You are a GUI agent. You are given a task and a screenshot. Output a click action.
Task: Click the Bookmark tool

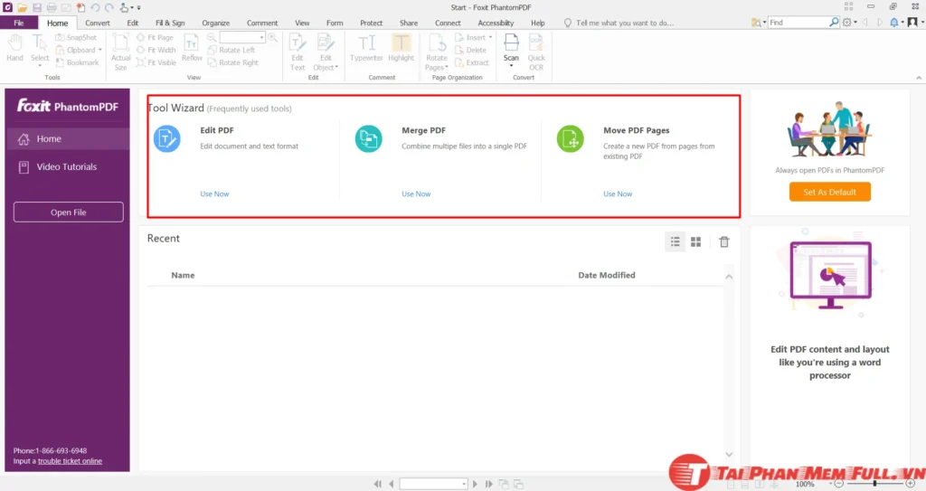click(78, 62)
